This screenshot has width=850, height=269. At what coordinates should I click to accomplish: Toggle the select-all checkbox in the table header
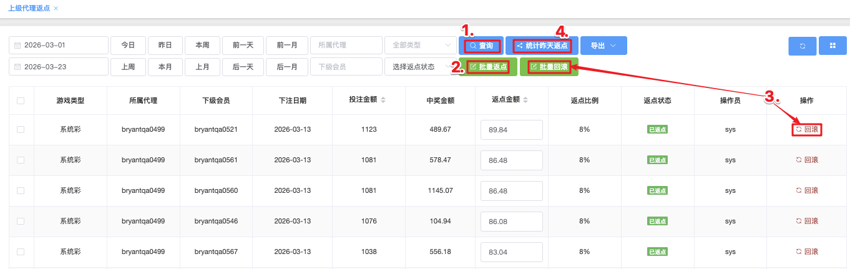21,100
